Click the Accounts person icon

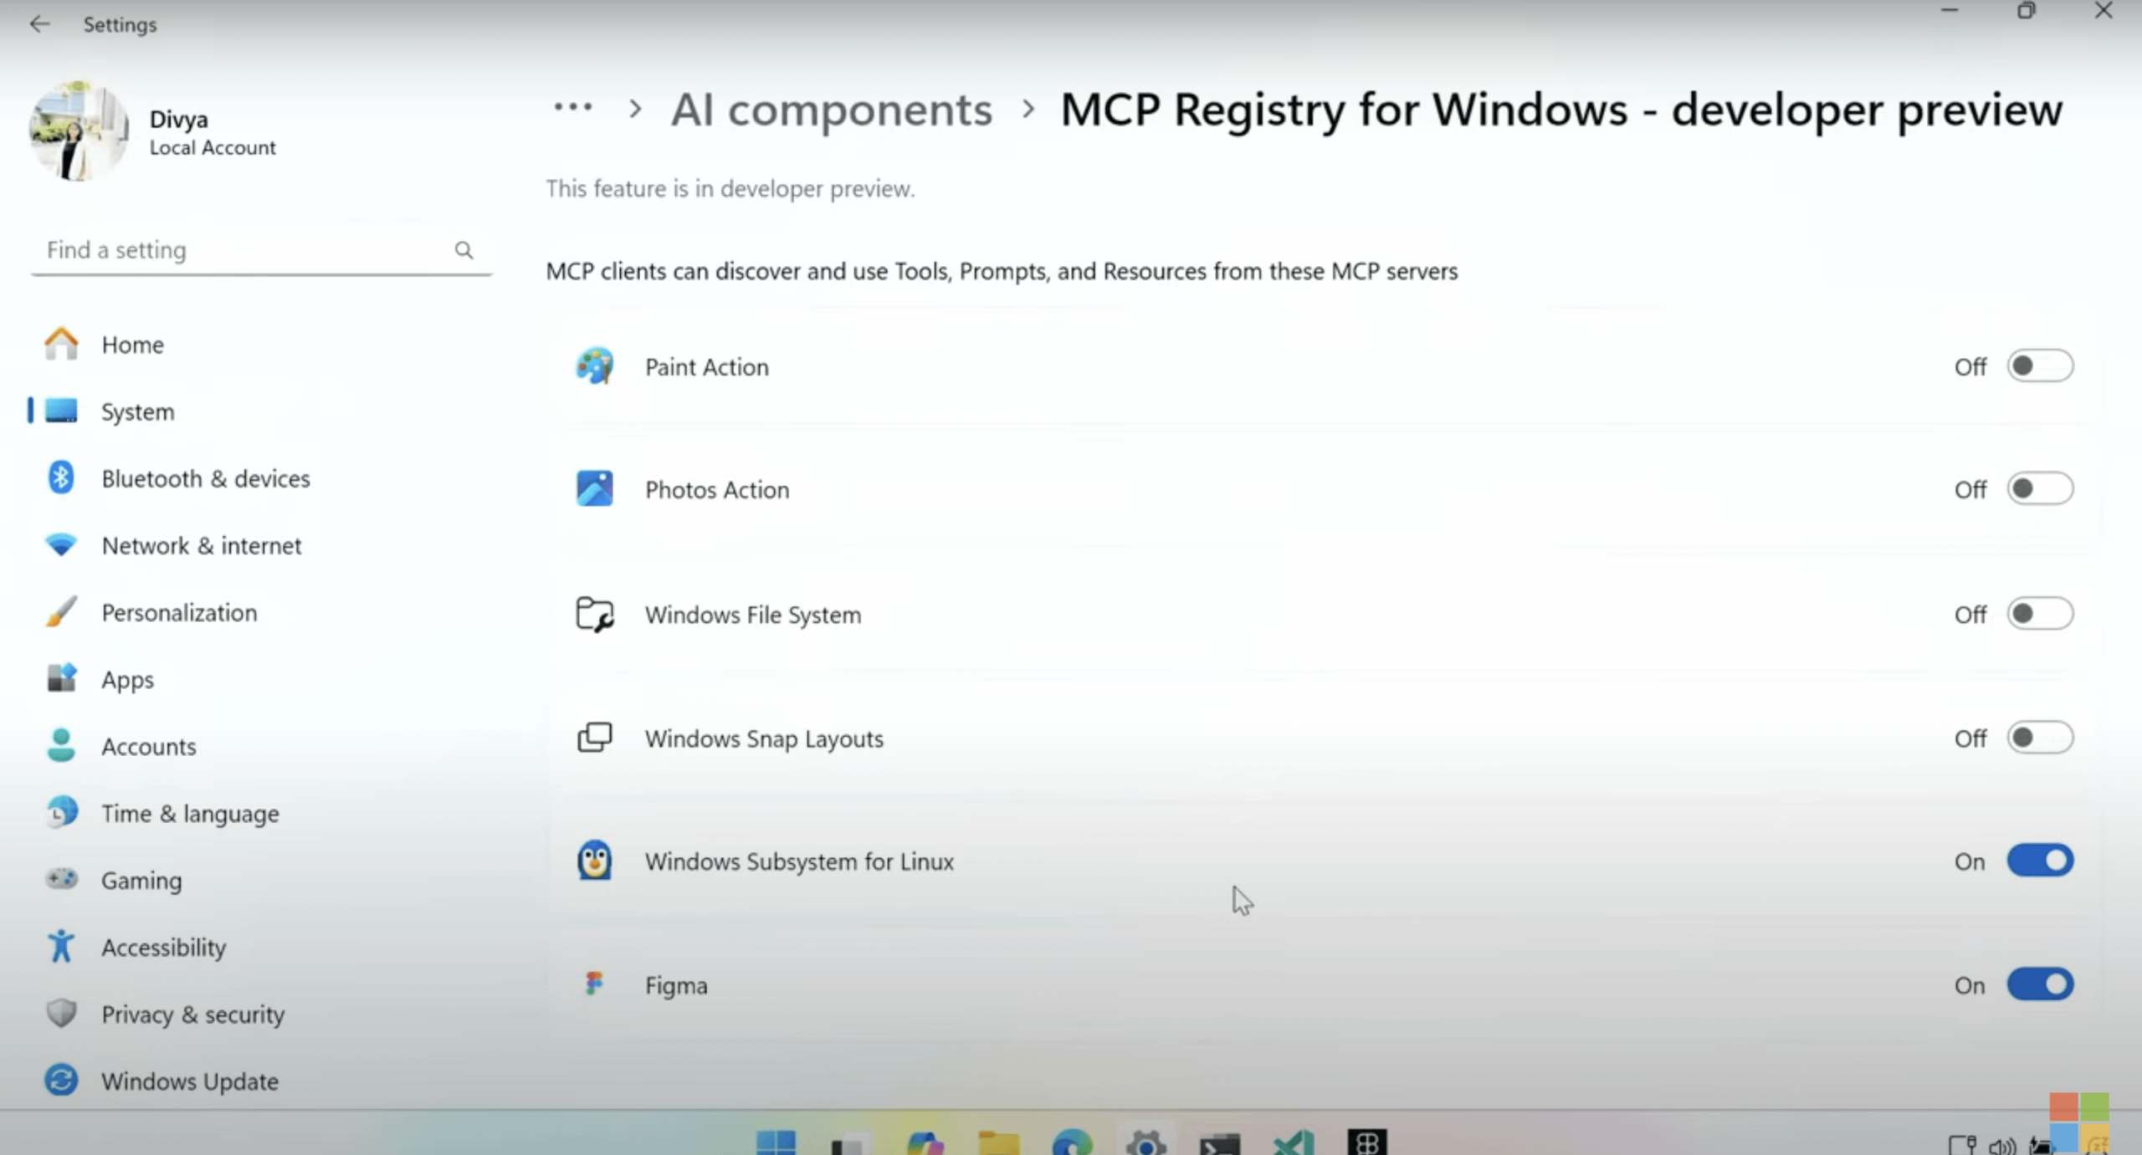coord(61,745)
